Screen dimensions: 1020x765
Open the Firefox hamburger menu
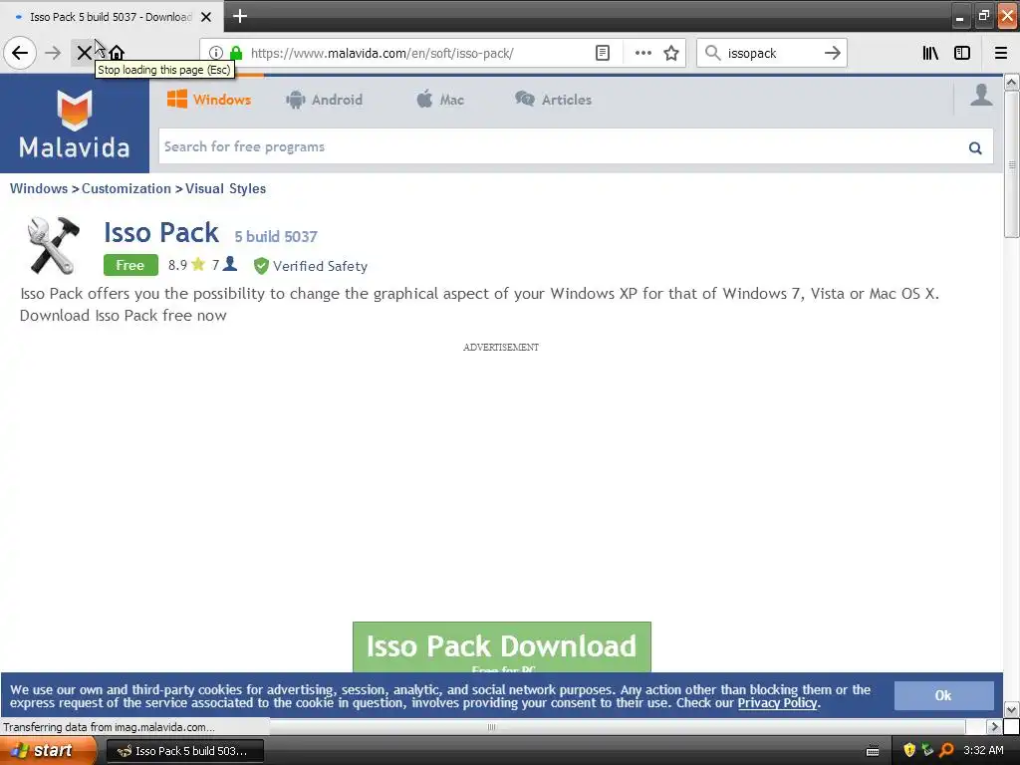[x=1000, y=53]
